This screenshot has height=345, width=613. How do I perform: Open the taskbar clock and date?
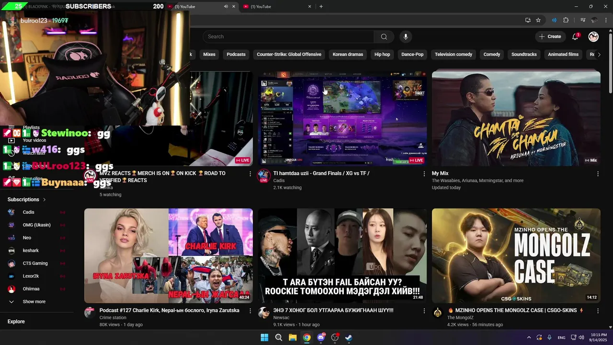click(x=599, y=337)
